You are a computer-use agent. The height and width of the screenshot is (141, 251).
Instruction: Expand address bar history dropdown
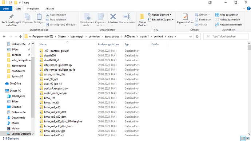[191, 36]
